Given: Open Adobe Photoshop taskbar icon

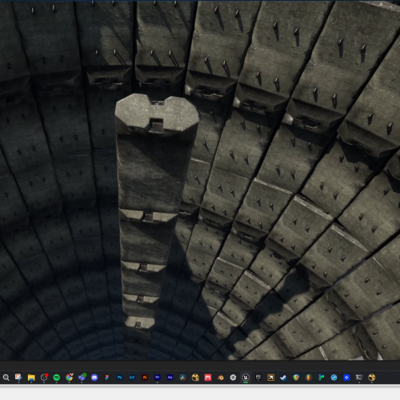Looking at the screenshot, I should pyautogui.click(x=119, y=378).
